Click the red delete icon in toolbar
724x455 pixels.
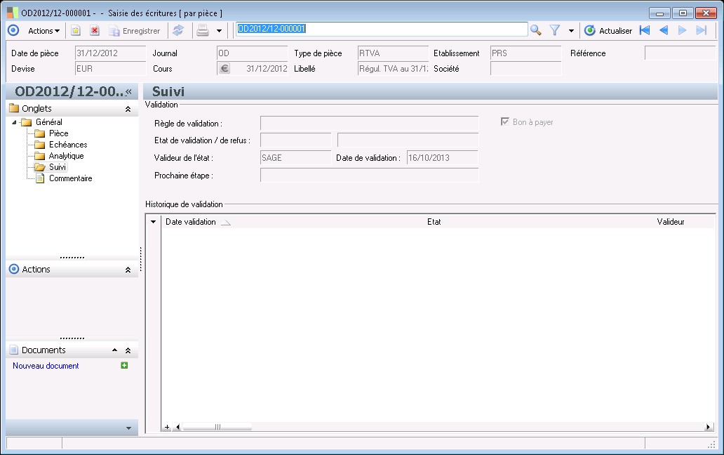pos(95,31)
